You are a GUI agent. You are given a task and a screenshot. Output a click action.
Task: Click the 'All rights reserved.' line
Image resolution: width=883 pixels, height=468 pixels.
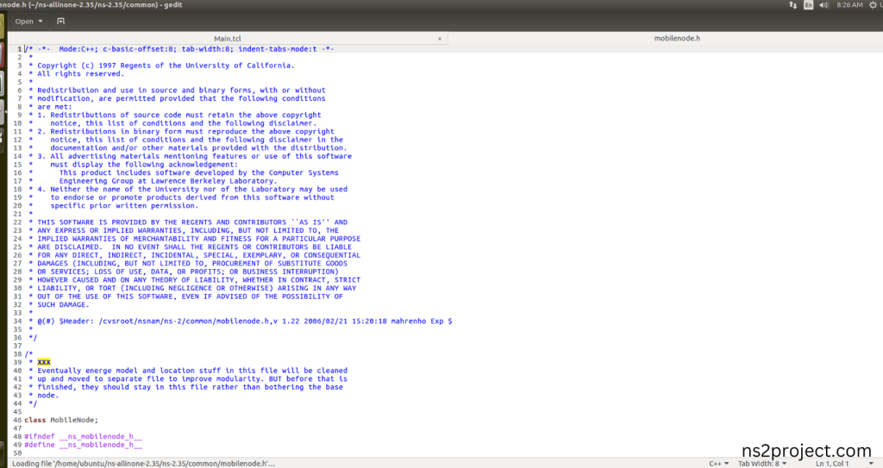[x=76, y=74]
